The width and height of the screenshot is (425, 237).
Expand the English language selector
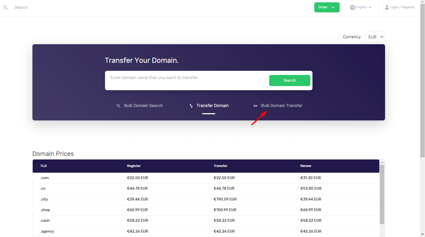point(361,7)
